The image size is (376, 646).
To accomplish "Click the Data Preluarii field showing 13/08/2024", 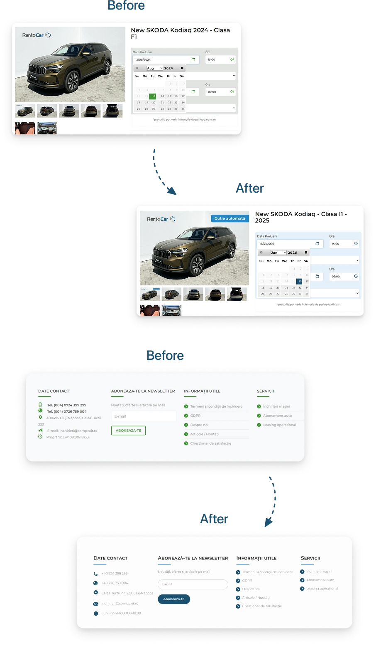I will click(x=166, y=59).
